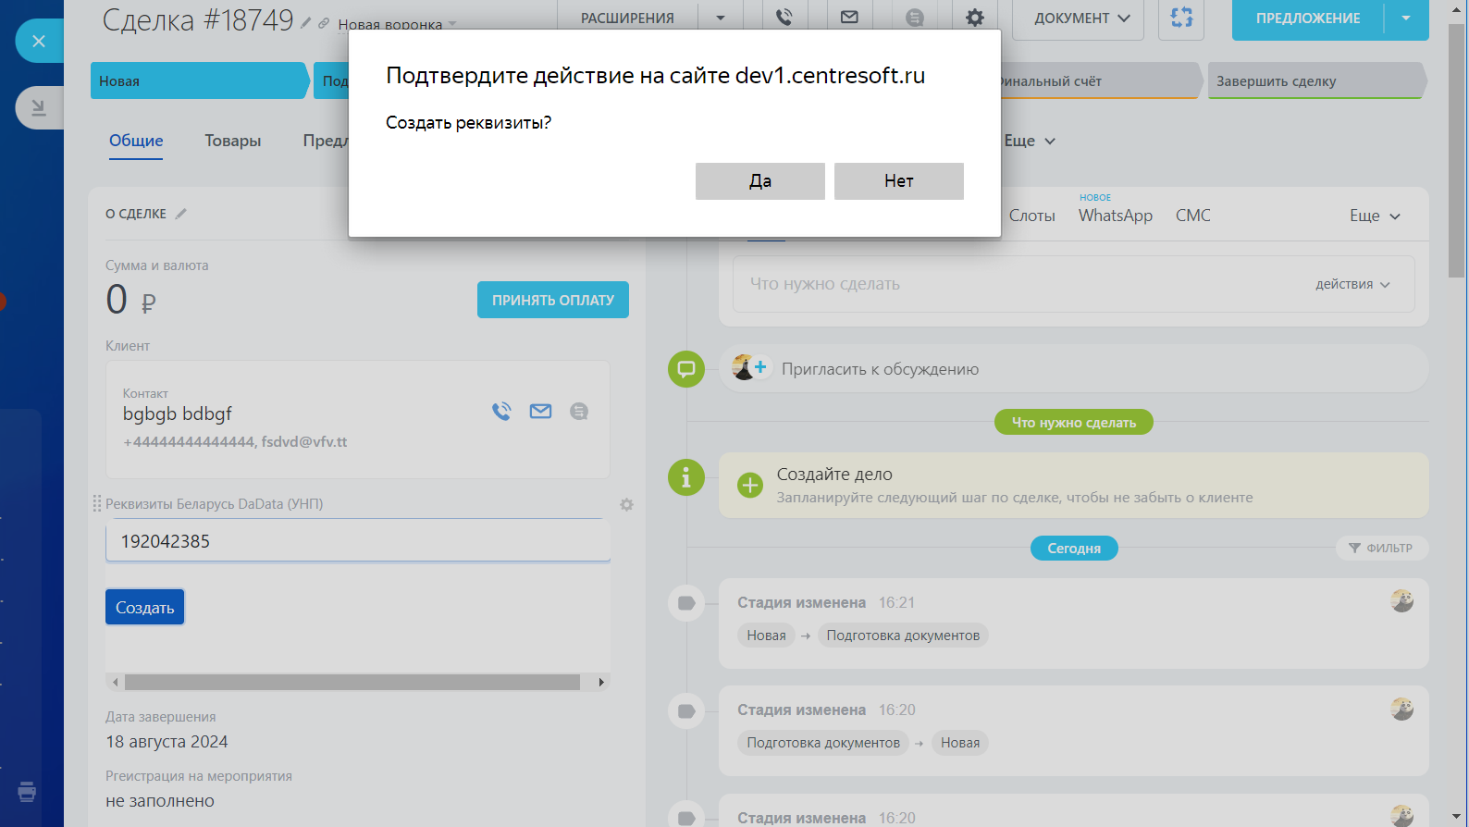Image resolution: width=1469 pixels, height=827 pixels.
Task: Click the collapse arrow icon under the X
Action: pyautogui.click(x=39, y=107)
